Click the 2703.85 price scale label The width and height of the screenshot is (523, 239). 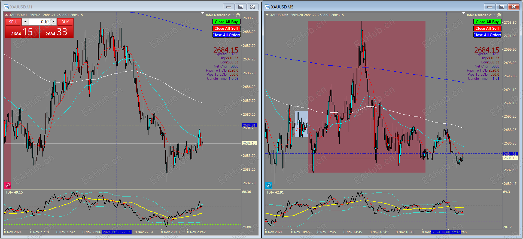tap(510, 23)
